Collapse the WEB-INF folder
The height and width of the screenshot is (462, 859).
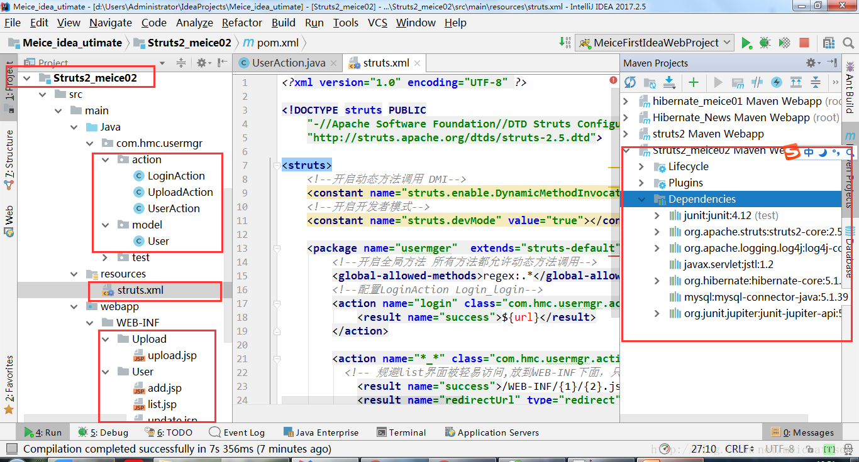point(89,323)
